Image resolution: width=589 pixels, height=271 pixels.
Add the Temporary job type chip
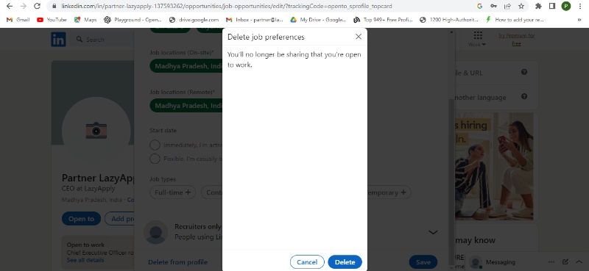tap(389, 192)
